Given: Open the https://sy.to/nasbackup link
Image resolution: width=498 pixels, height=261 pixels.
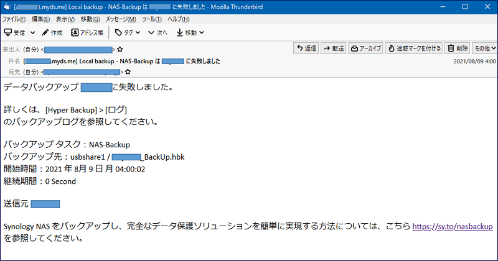Looking at the screenshot, I should tap(453, 226).
